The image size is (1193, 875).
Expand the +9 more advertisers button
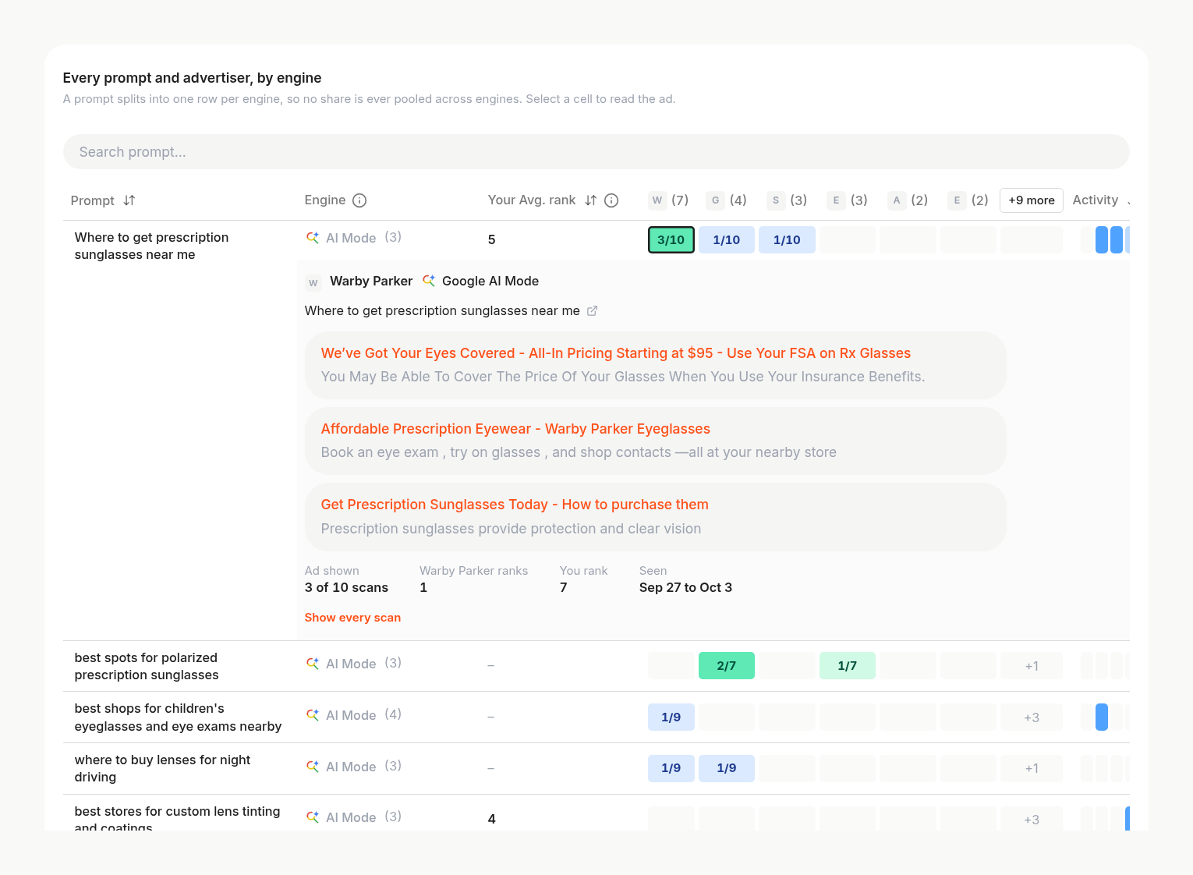tap(1032, 200)
